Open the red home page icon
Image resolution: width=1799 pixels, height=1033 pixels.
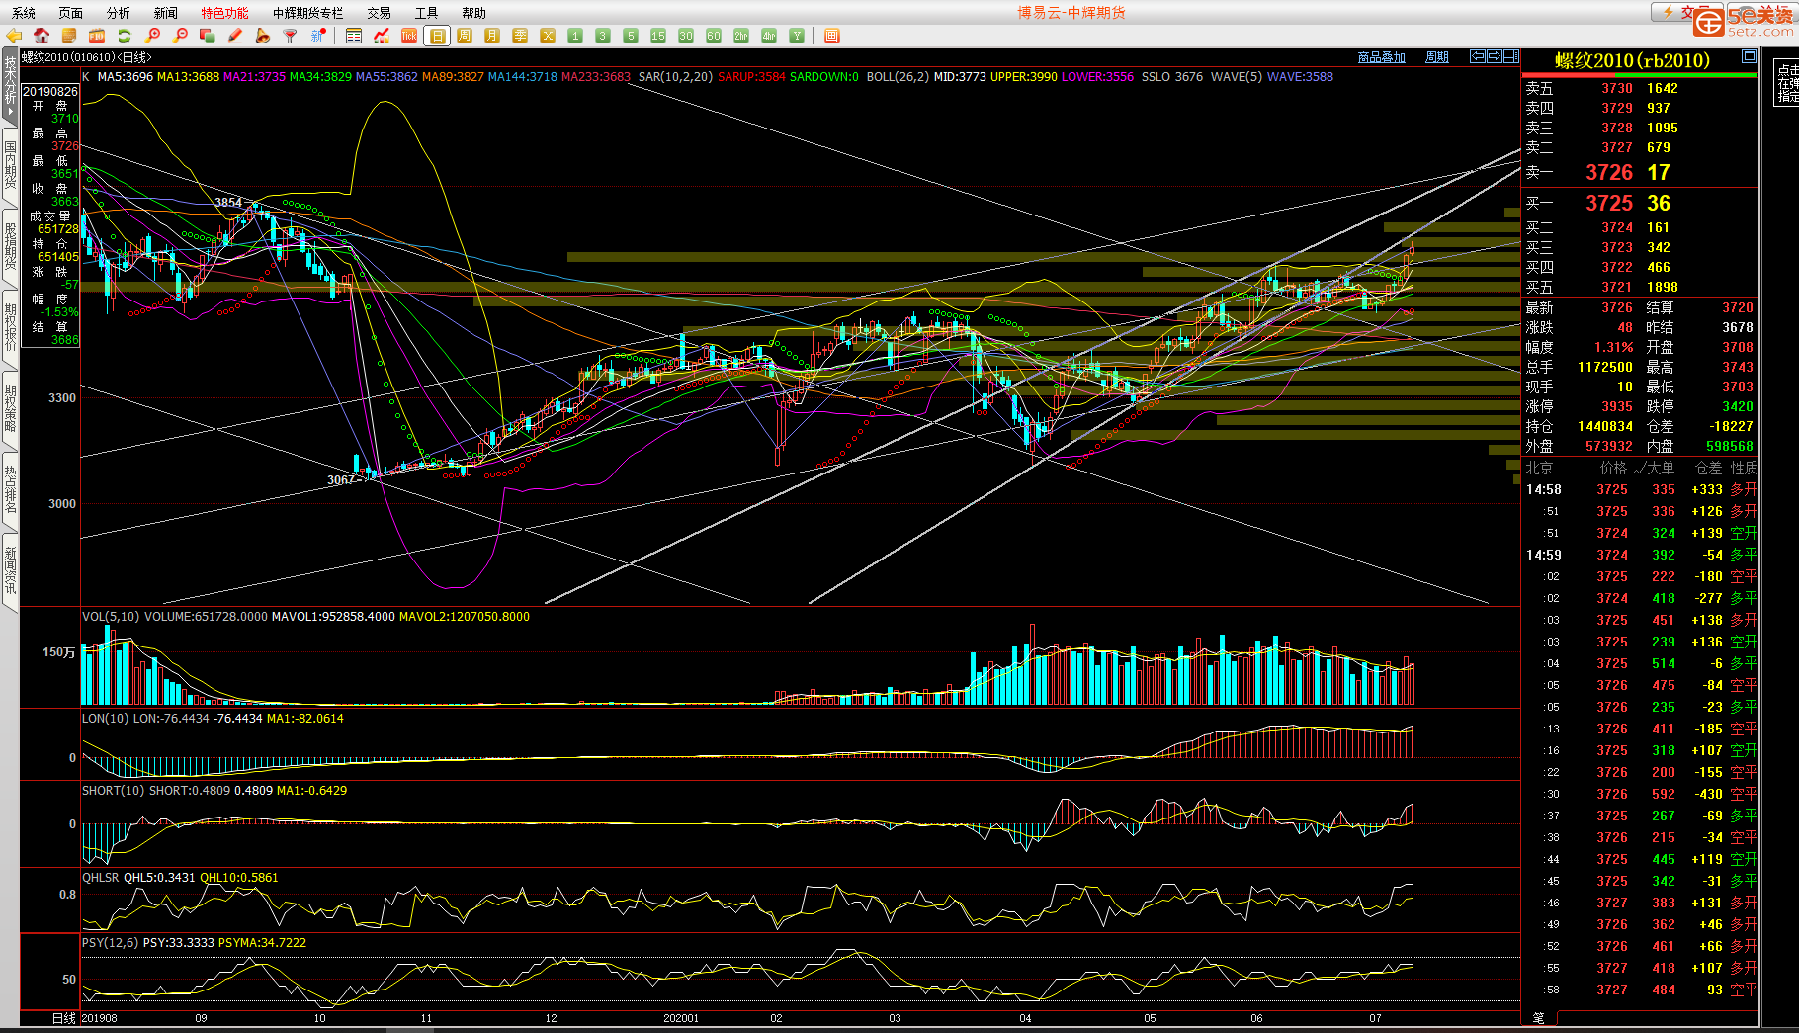[42, 36]
